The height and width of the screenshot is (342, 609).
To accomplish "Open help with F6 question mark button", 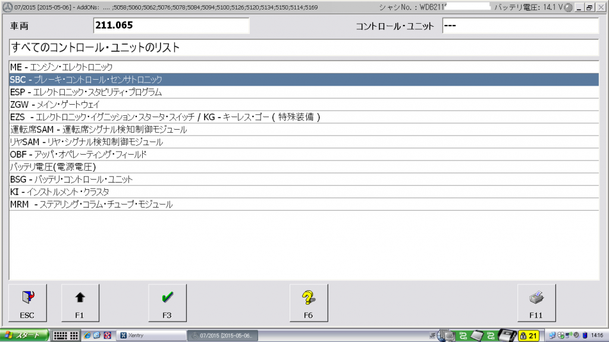I will point(309,303).
